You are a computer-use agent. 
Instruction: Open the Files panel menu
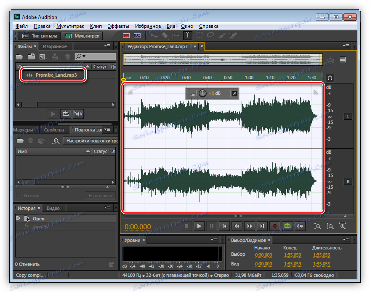point(107,46)
